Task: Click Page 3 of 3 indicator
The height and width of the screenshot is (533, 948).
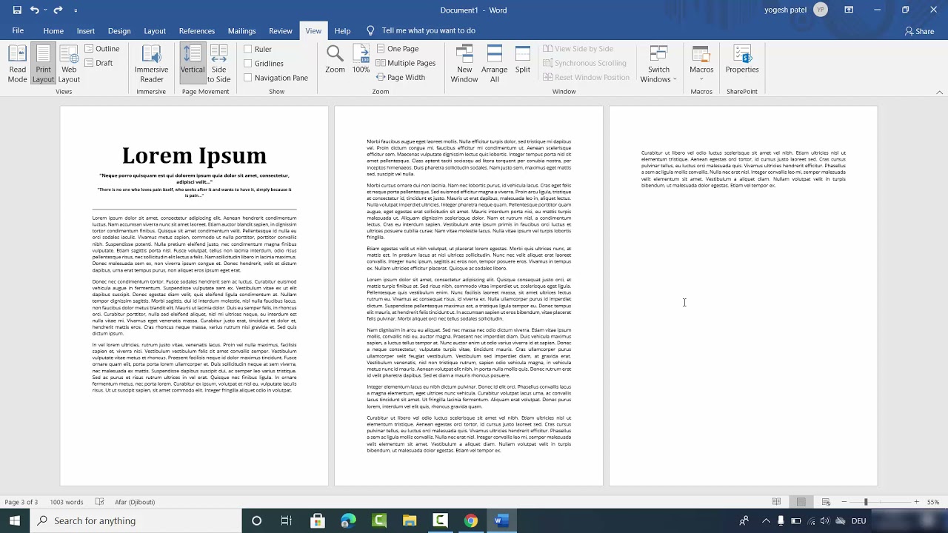Action: pos(21,502)
